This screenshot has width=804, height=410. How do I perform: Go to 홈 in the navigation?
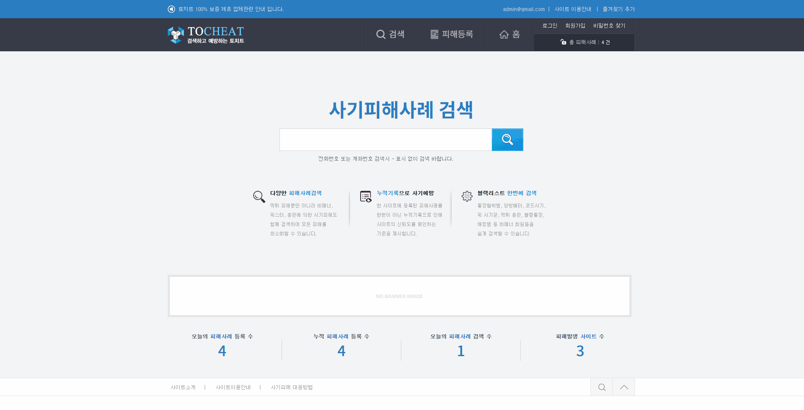[510, 34]
